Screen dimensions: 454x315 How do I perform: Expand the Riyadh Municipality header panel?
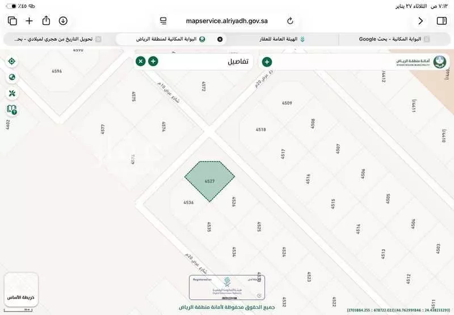coord(267,62)
